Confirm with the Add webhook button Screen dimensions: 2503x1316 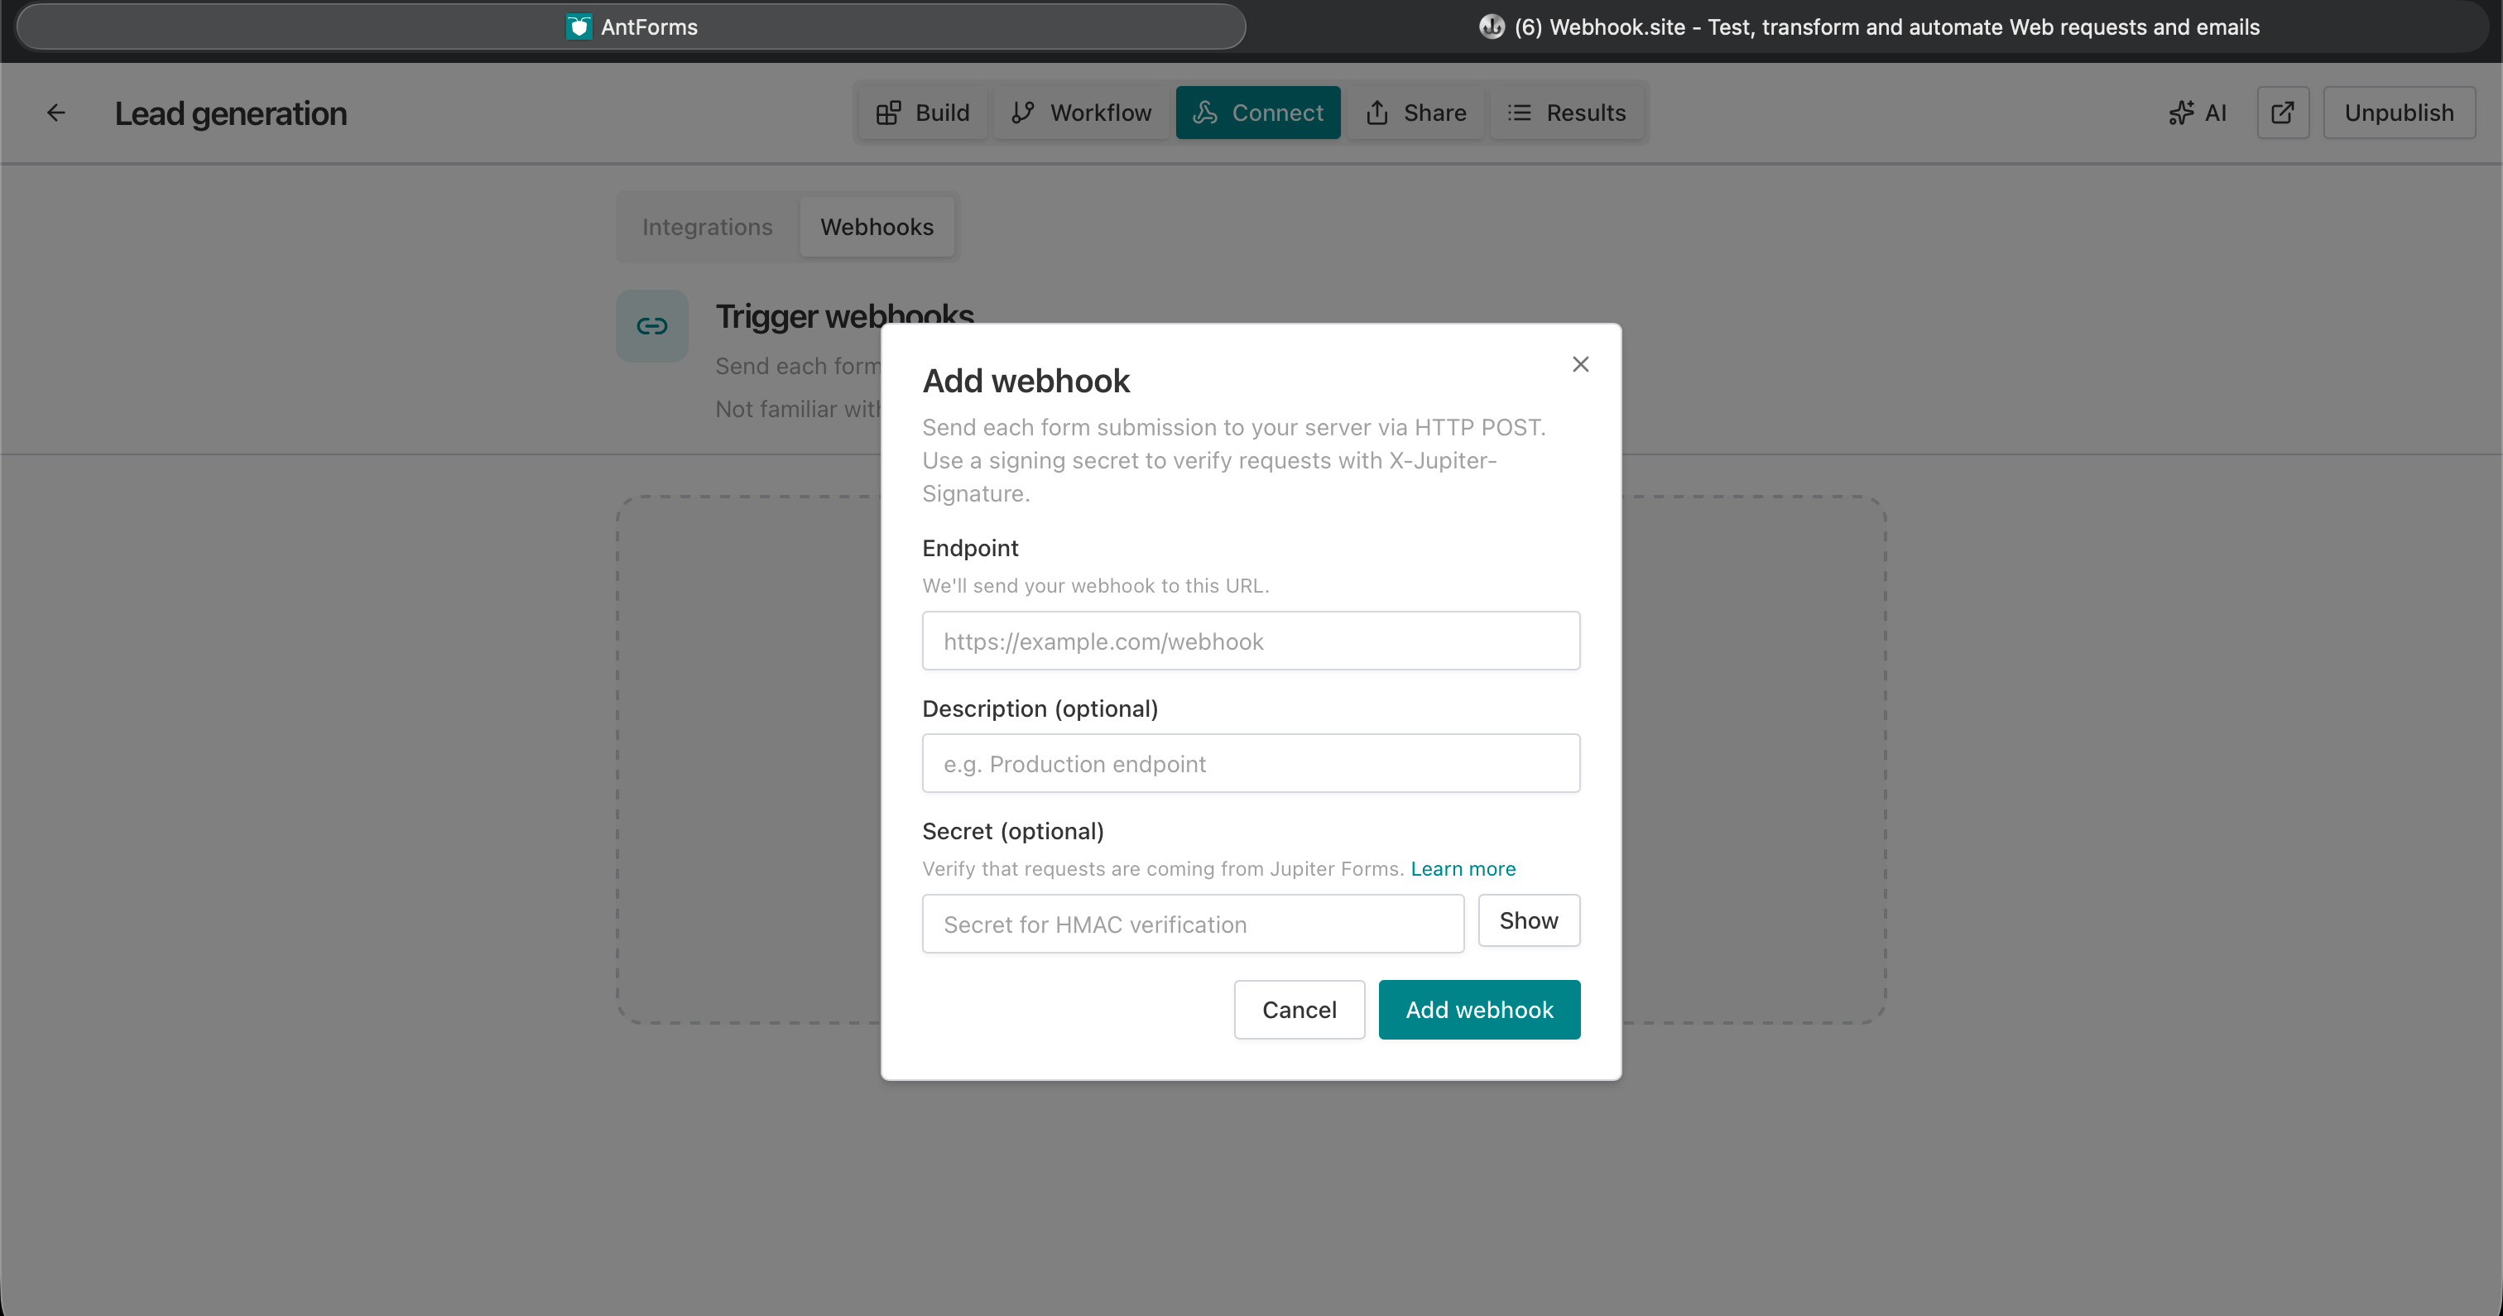1478,1010
